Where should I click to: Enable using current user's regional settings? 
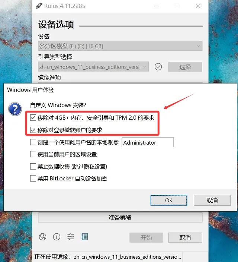[33, 154]
